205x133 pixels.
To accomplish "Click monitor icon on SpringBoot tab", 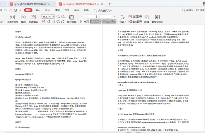I will tap(98, 4).
